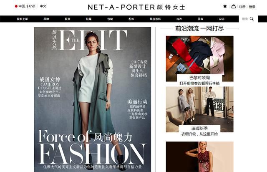Open the 包袋 menu
Image resolution: width=267 pixels, height=172 pixels.
(x=110, y=19)
